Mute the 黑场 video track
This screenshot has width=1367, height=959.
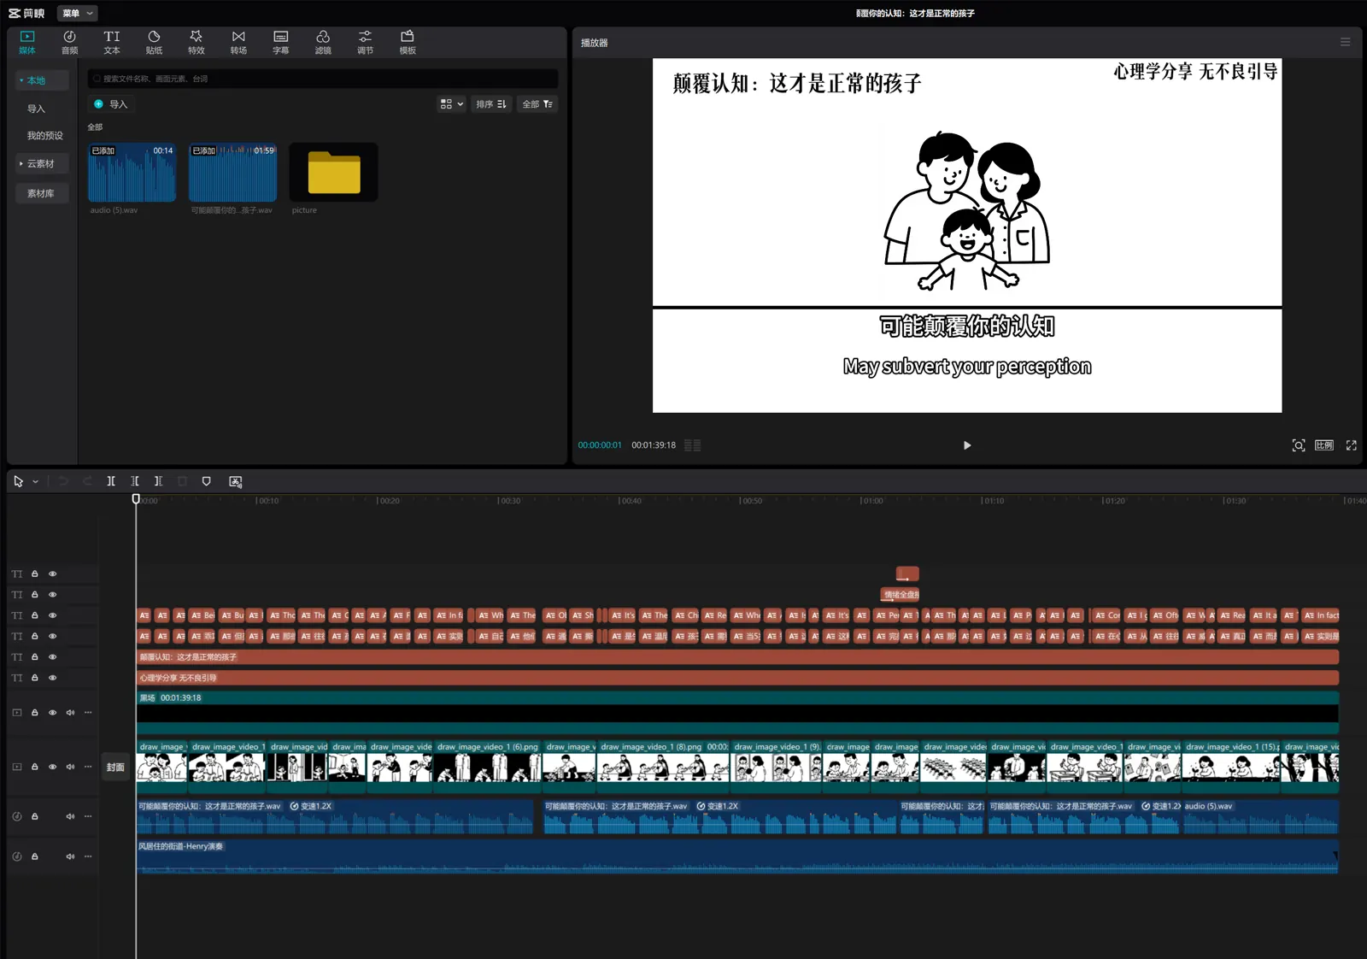pyautogui.click(x=70, y=712)
